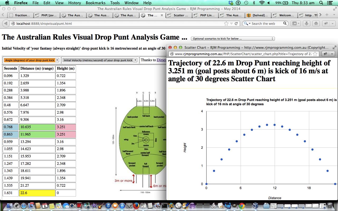Click the Spotlight search magnifier in menu bar
338x211 pixels.
point(321,3)
